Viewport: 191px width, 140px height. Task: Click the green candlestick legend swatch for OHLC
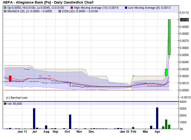click(x=5, y=8)
